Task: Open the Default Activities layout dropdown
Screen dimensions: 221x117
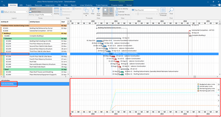Action: (x=26, y=12)
